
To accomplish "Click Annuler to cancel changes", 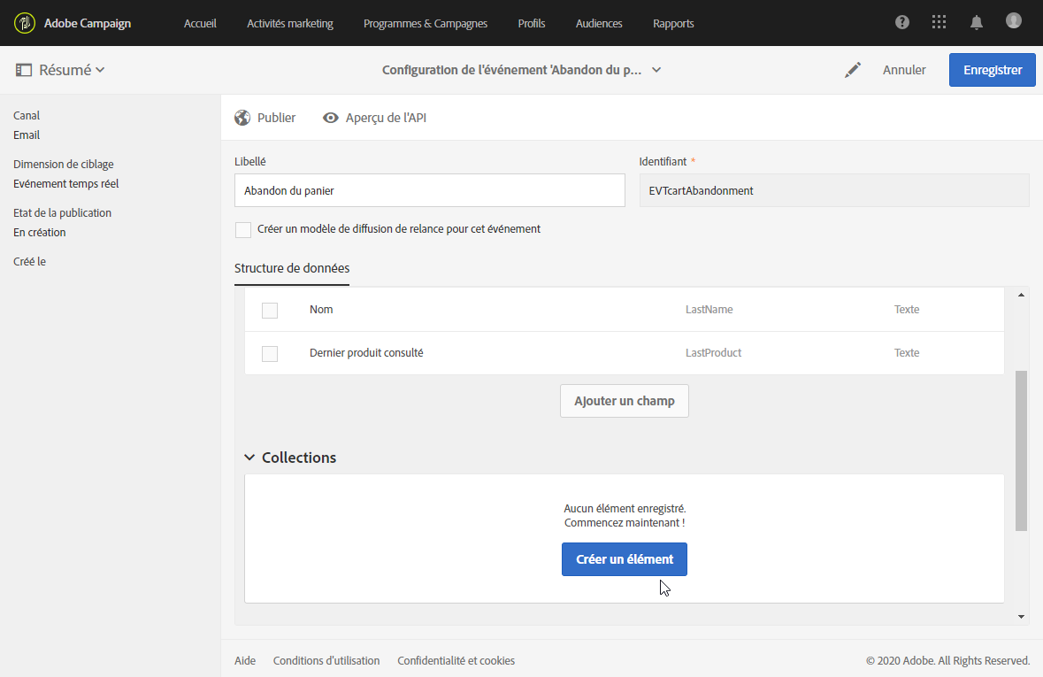I will 904,70.
